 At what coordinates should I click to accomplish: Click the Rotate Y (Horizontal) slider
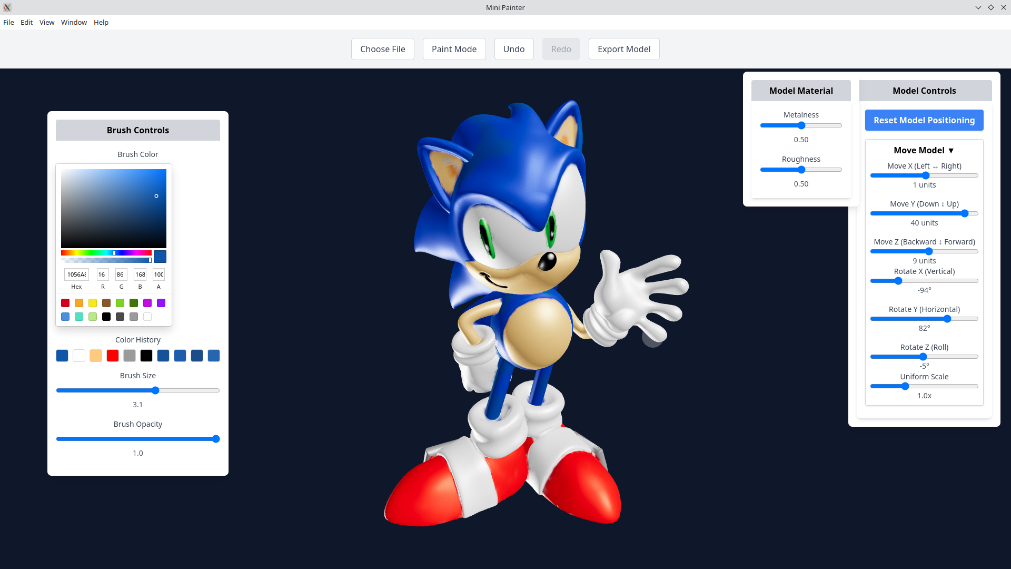click(924, 319)
